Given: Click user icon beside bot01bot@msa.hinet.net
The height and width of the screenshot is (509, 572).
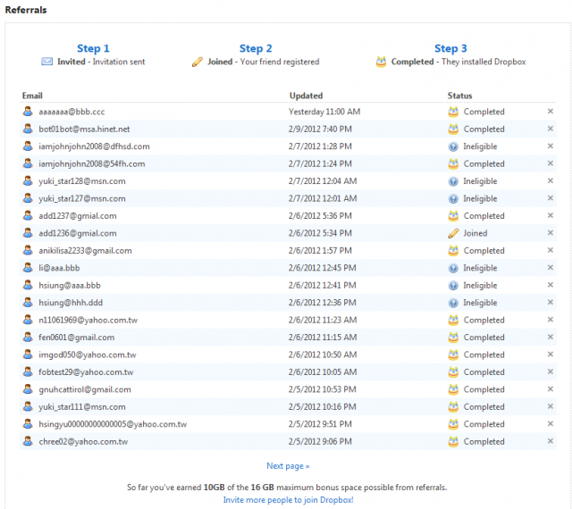Looking at the screenshot, I should point(28,129).
